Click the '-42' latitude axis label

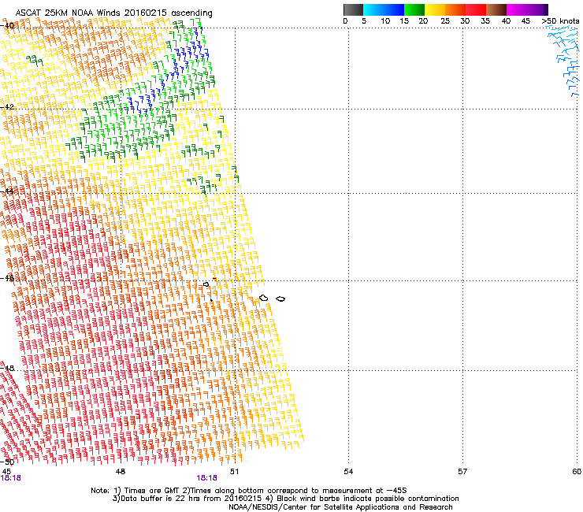(7, 106)
